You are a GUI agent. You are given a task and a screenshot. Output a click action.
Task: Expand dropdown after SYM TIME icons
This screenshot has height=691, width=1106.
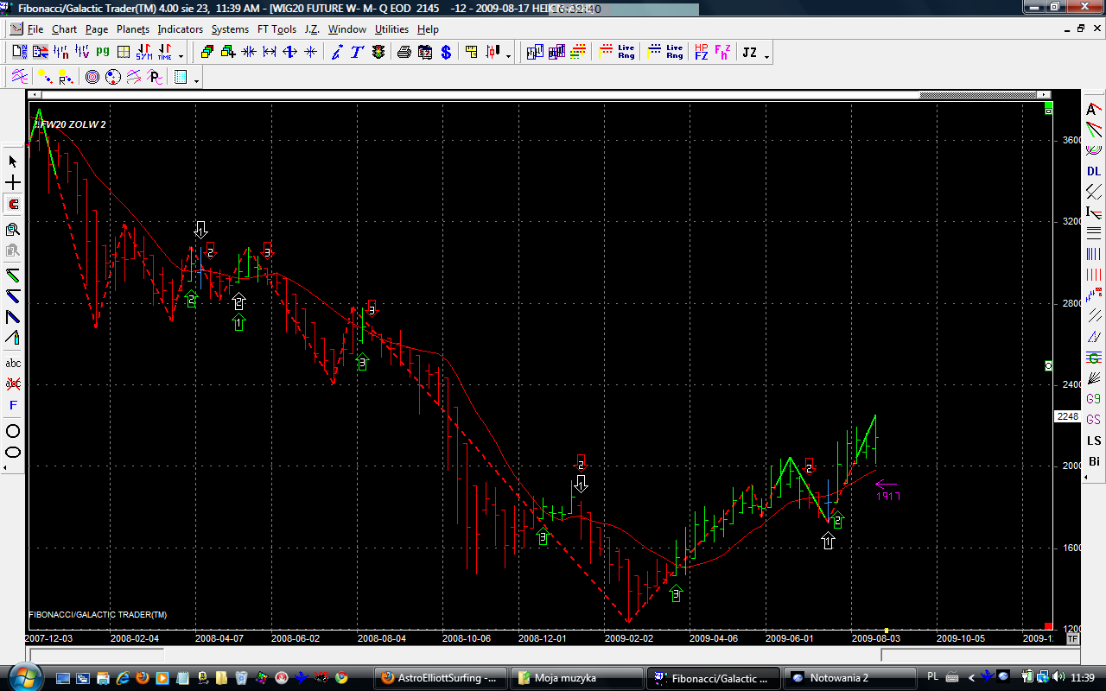(x=181, y=55)
